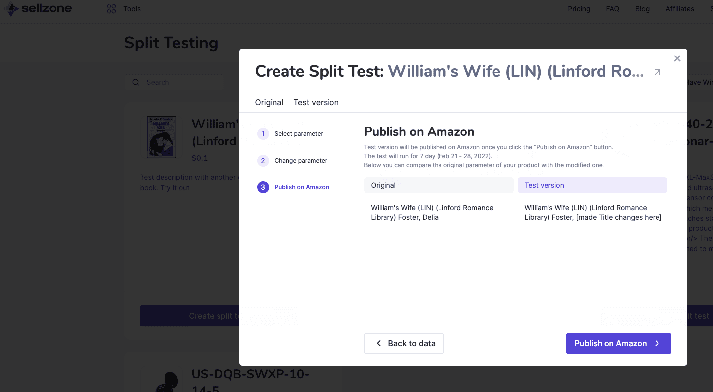Select the Test version comparison panel
713x392 pixels.
click(x=592, y=185)
